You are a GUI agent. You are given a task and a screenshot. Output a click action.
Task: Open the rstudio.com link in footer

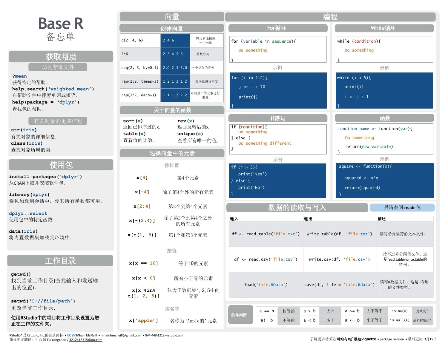click(175, 335)
